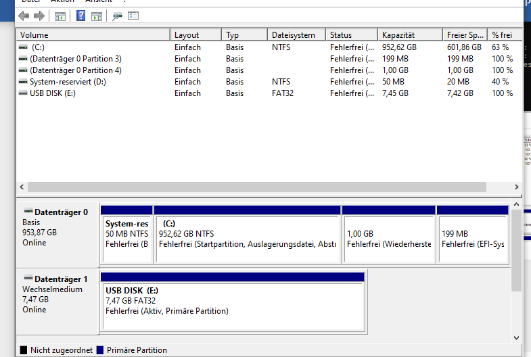The width and height of the screenshot is (531, 357).
Task: Click the Forward arrow toolbar icon
Action: [x=39, y=16]
